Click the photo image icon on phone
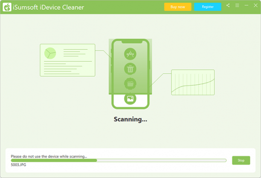The image size is (261, 178). (130, 98)
